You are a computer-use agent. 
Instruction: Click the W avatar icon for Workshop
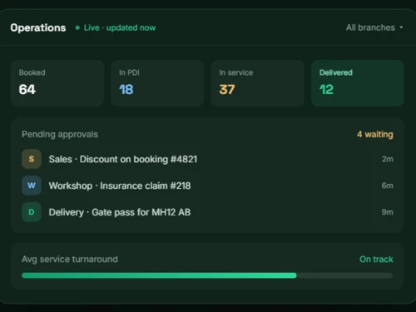click(32, 186)
